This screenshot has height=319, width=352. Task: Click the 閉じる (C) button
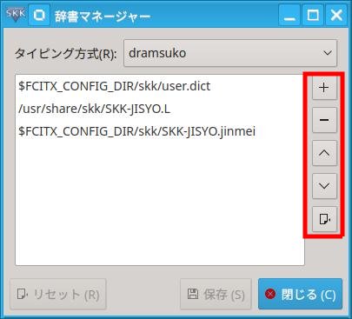(x=300, y=295)
